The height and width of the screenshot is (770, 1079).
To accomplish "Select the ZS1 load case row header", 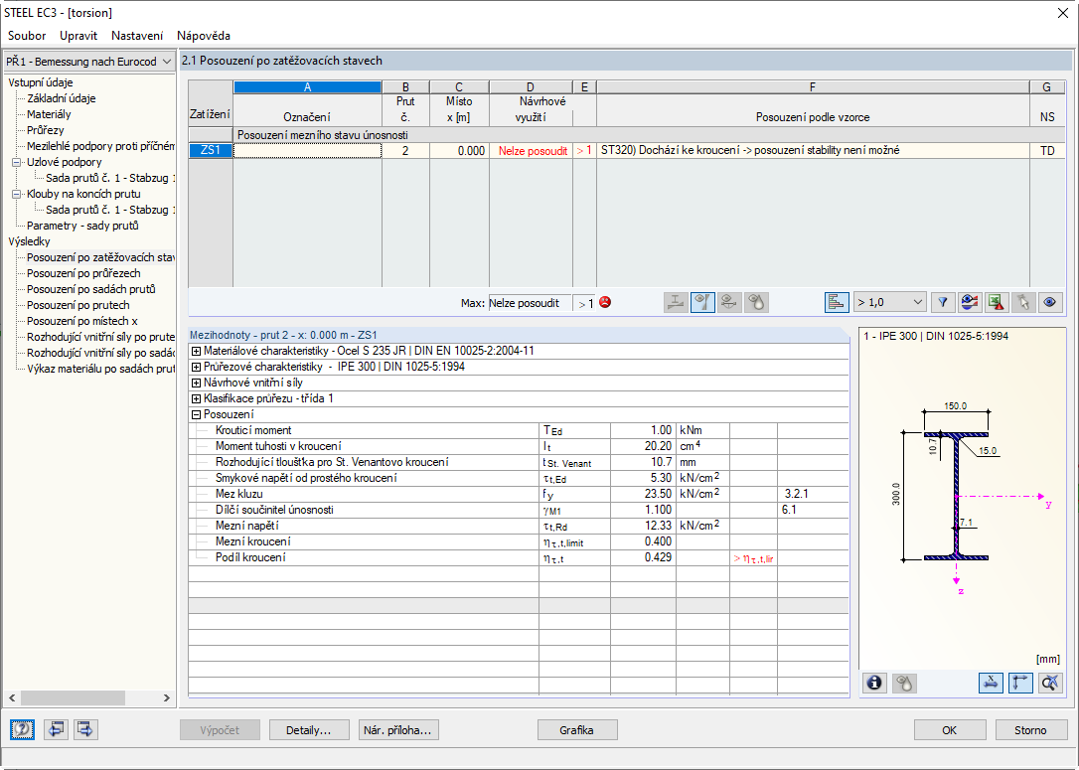I will [211, 151].
